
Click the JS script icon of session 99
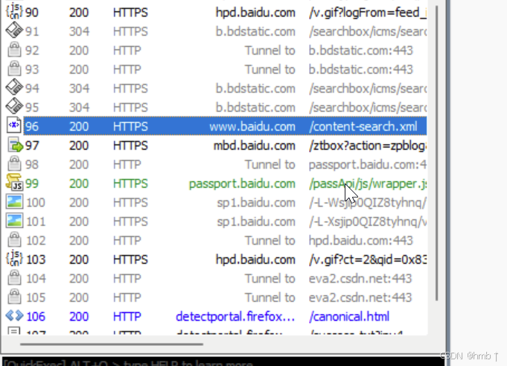tap(14, 183)
